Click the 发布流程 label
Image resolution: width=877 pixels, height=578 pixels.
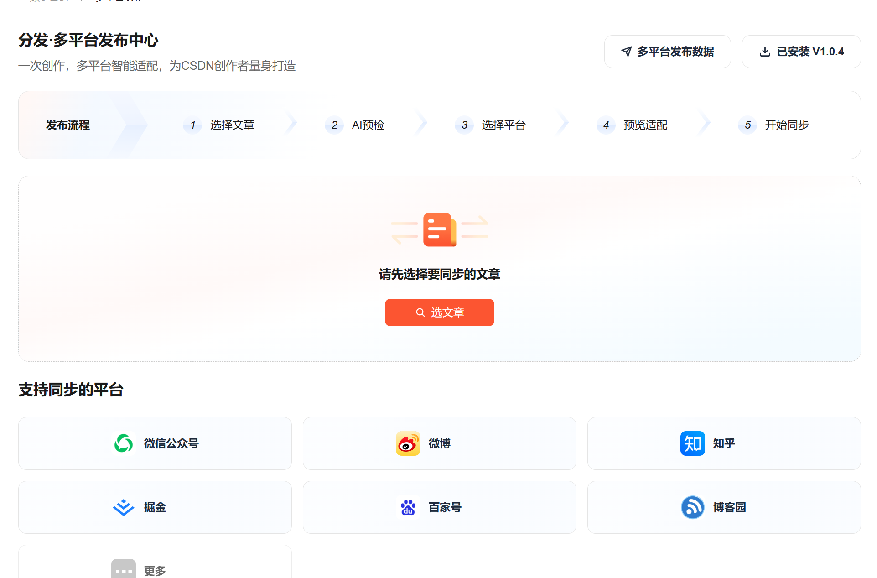(68, 125)
